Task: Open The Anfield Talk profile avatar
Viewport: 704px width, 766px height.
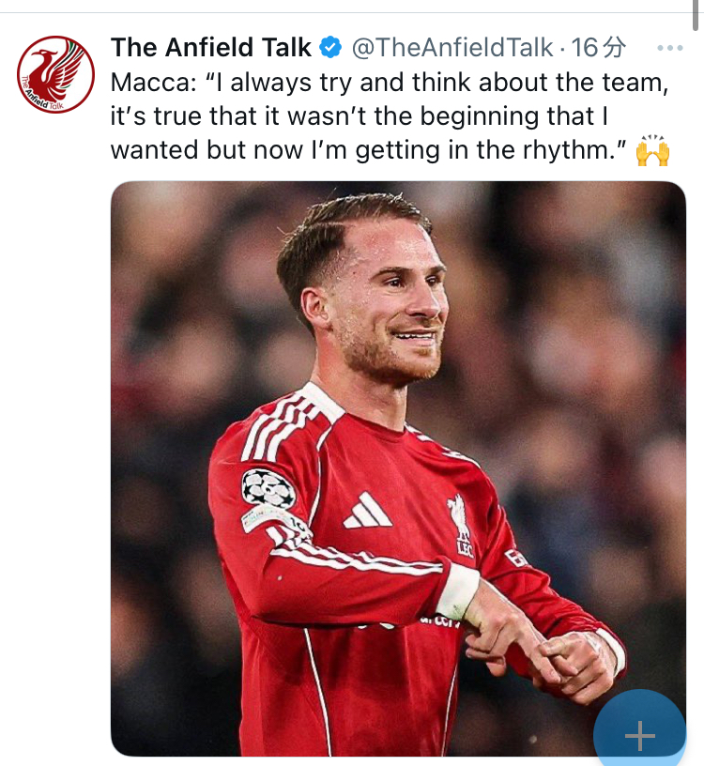Action: click(x=55, y=74)
